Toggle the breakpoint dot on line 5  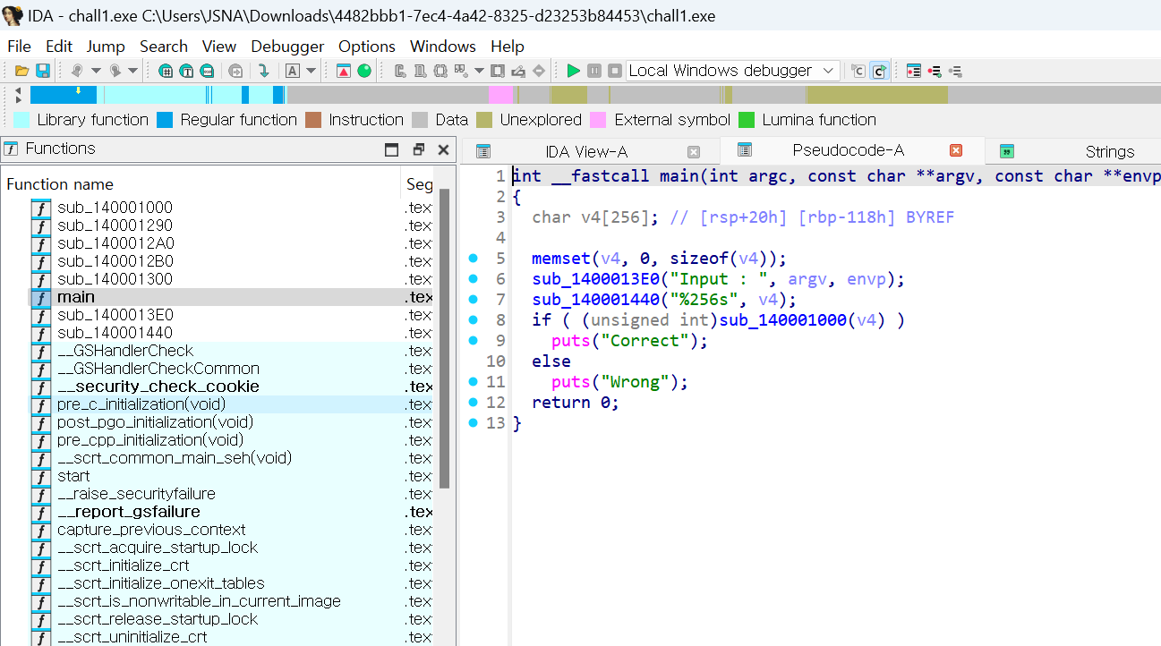(x=474, y=259)
